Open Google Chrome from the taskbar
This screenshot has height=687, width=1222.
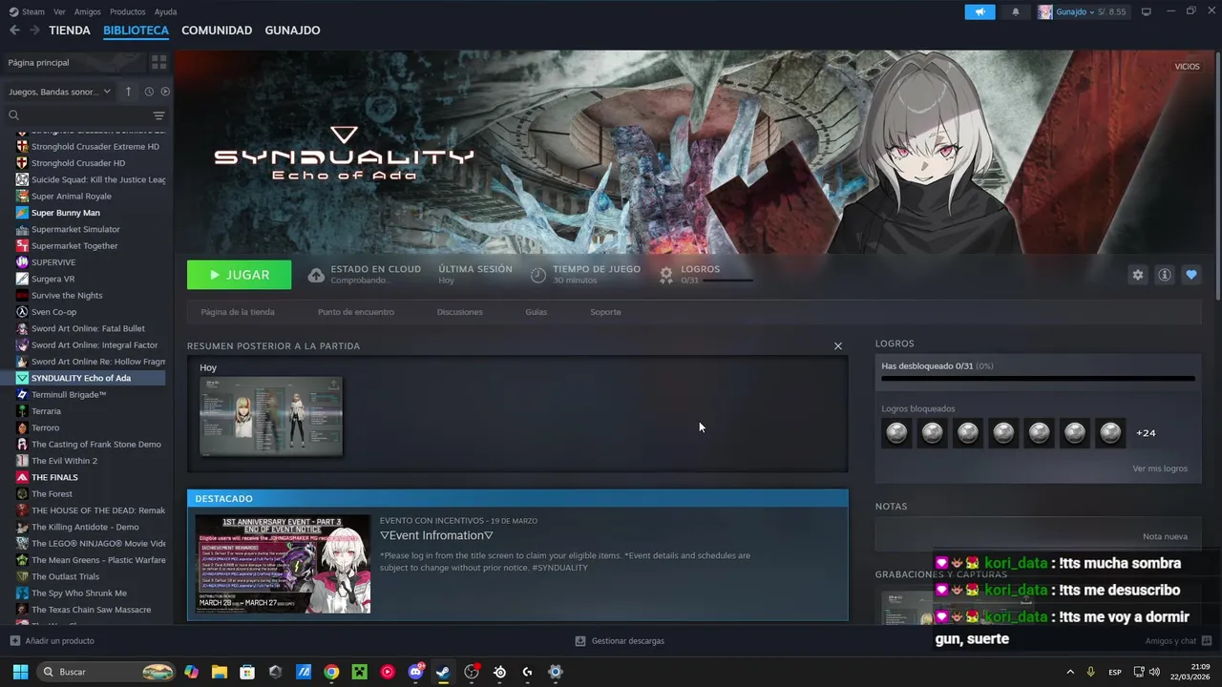(331, 672)
